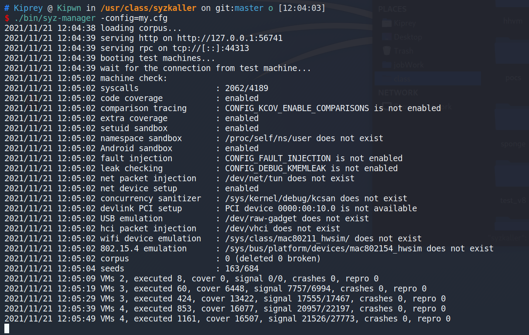Click the git branch name master
The image size is (529, 335).
click(249, 8)
